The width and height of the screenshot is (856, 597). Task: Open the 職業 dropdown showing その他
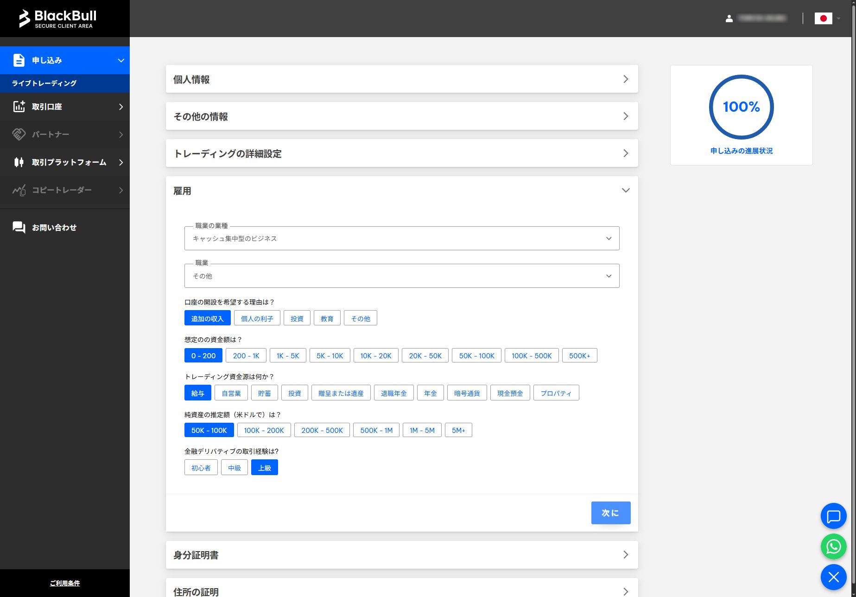tap(401, 275)
